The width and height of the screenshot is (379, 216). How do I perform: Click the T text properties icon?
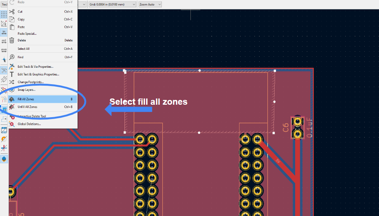click(x=12, y=74)
